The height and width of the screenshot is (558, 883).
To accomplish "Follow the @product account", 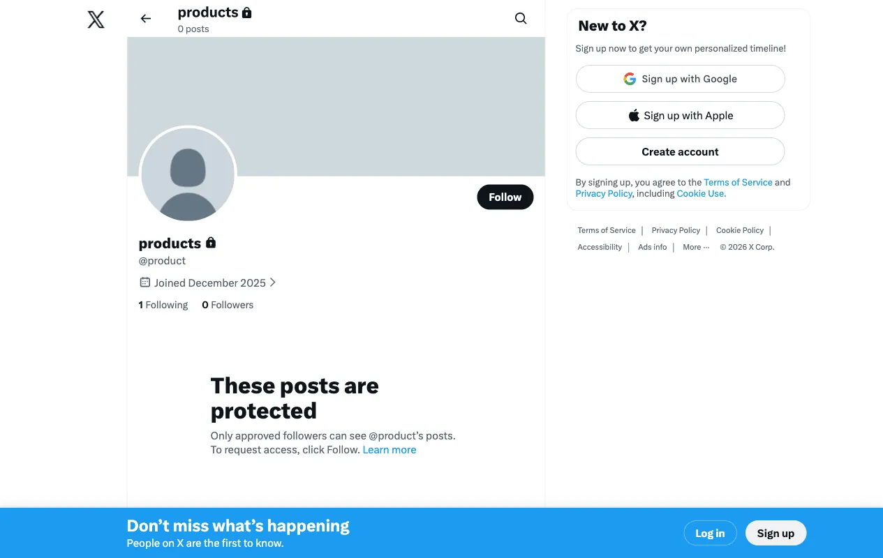I will pyautogui.click(x=505, y=197).
